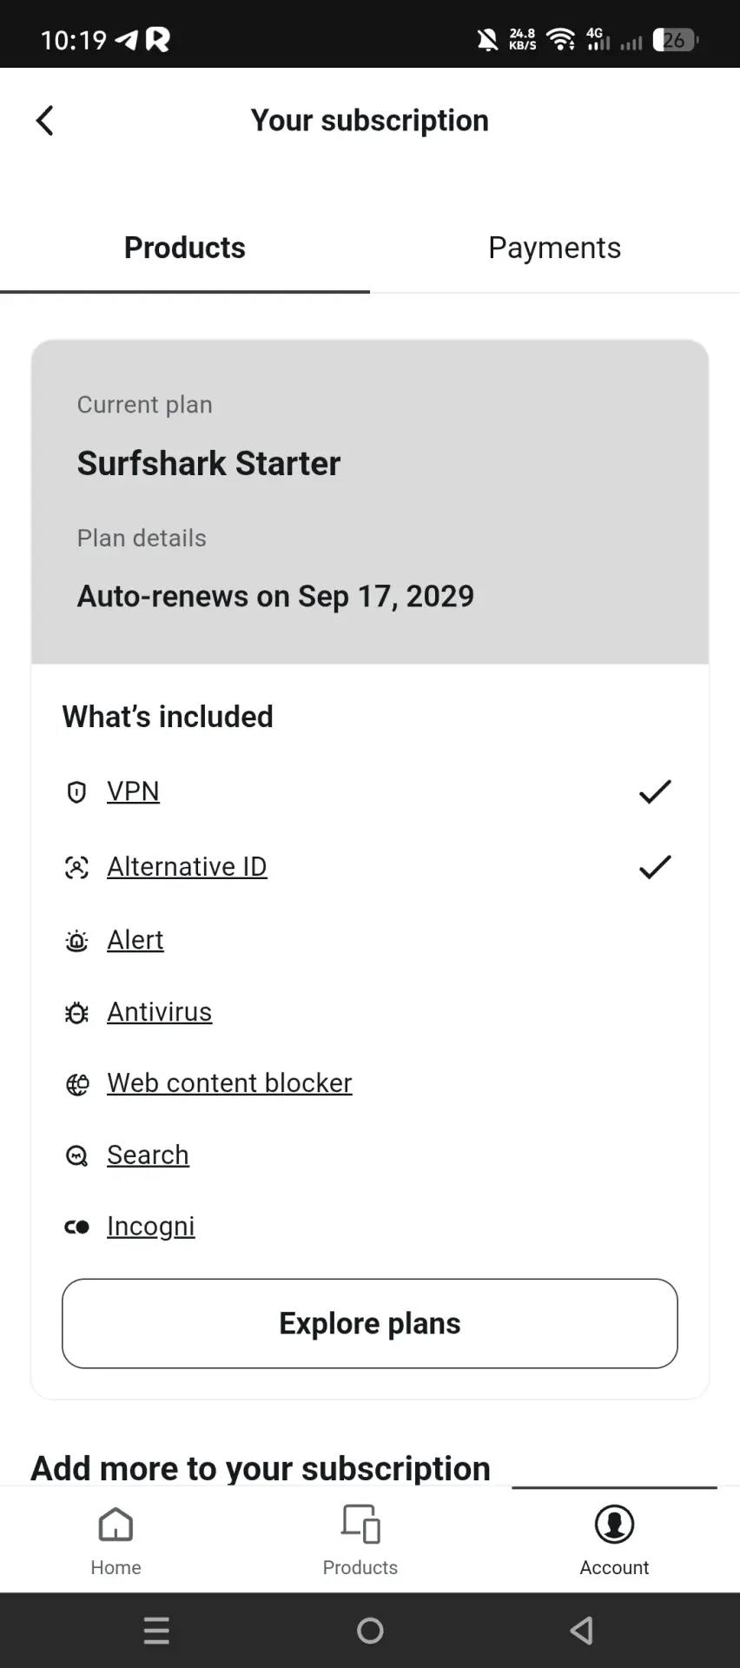Tap the Antivirus bug icon
This screenshot has height=1668, width=740.
click(x=76, y=1013)
